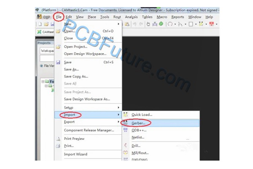Click the Mill/Rout icon in Import submenu

[x=126, y=153]
